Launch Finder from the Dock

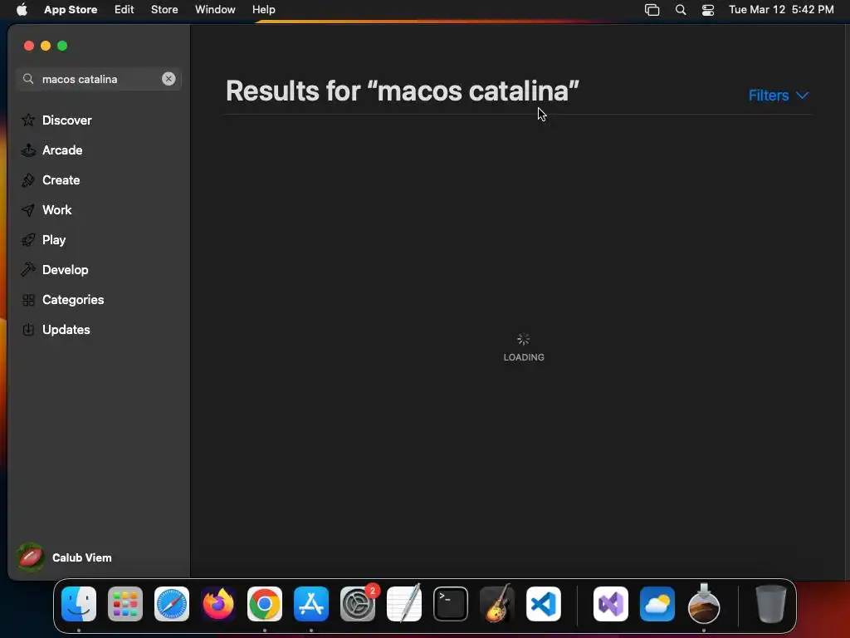(79, 604)
